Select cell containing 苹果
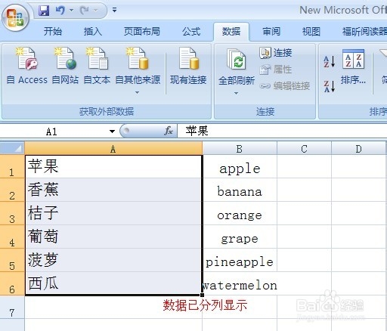 [x=113, y=167]
